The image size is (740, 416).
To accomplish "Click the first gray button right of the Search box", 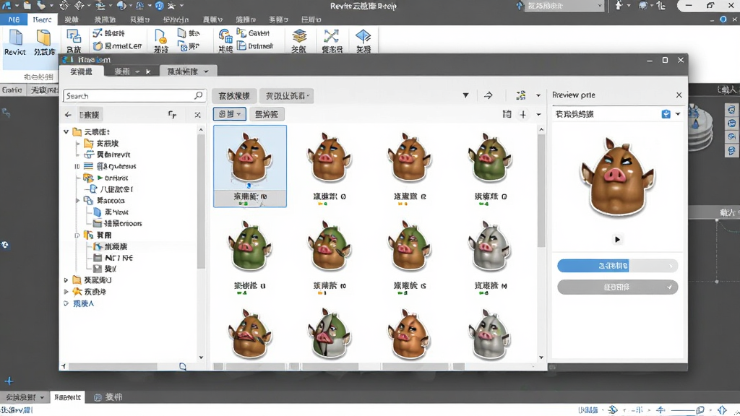I will click(234, 96).
